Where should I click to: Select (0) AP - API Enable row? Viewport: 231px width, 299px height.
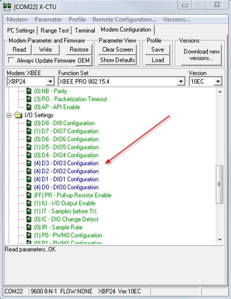[x=57, y=107]
